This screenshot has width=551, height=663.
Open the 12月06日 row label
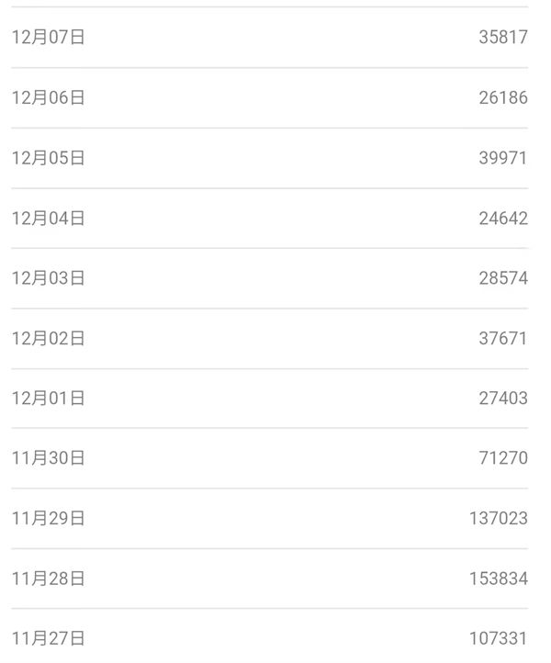click(48, 98)
